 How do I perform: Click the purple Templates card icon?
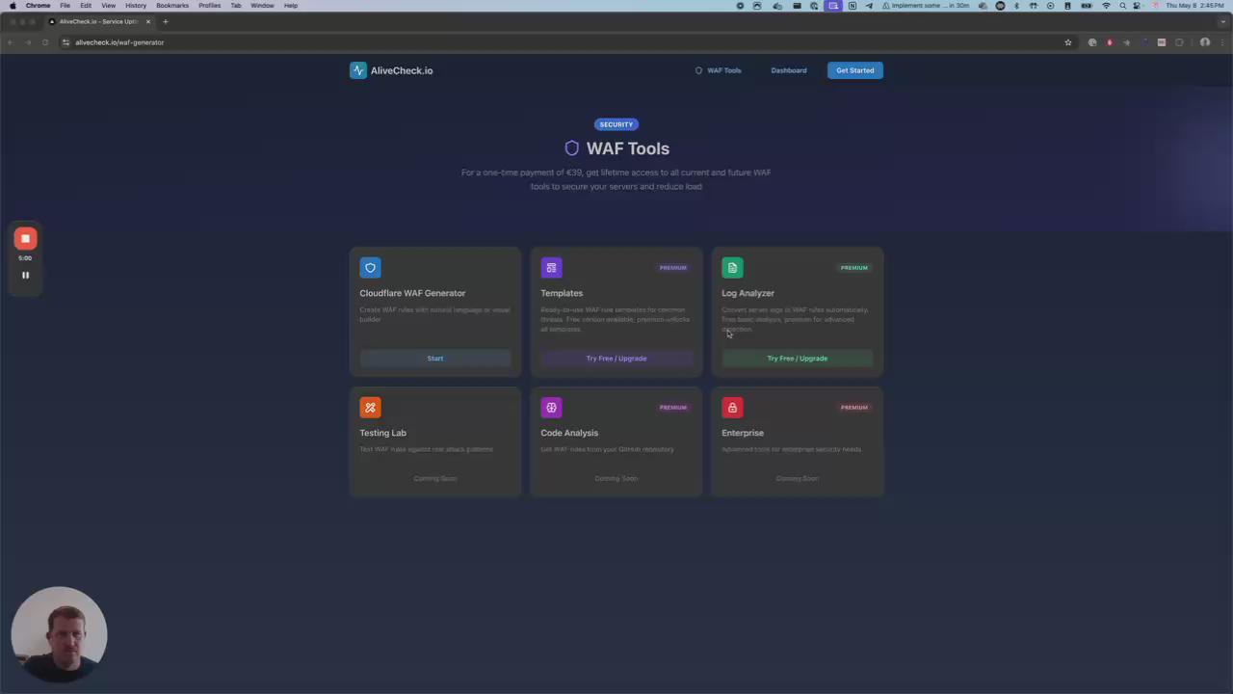pos(551,268)
